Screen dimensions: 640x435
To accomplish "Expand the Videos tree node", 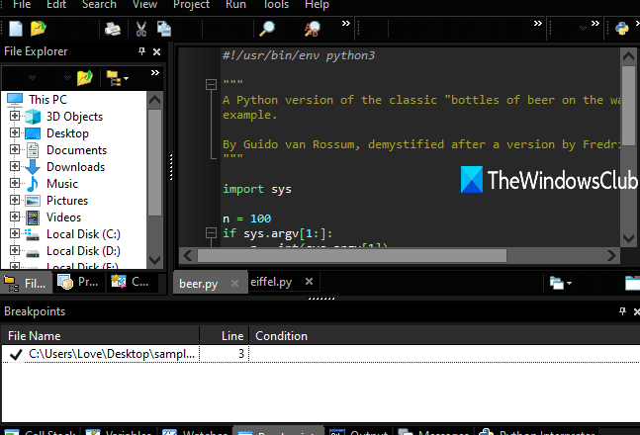I will tap(15, 217).
